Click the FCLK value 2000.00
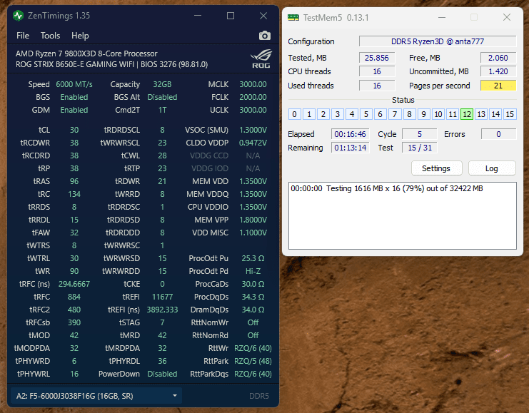 point(253,97)
